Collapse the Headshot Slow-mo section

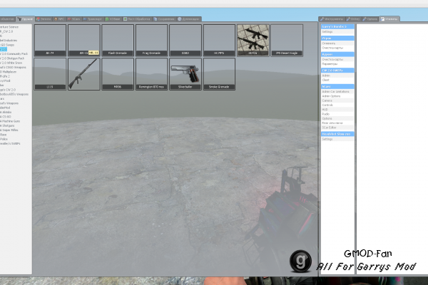(337, 134)
